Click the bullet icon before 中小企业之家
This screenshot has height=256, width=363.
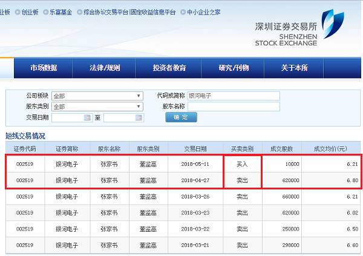coord(183,12)
